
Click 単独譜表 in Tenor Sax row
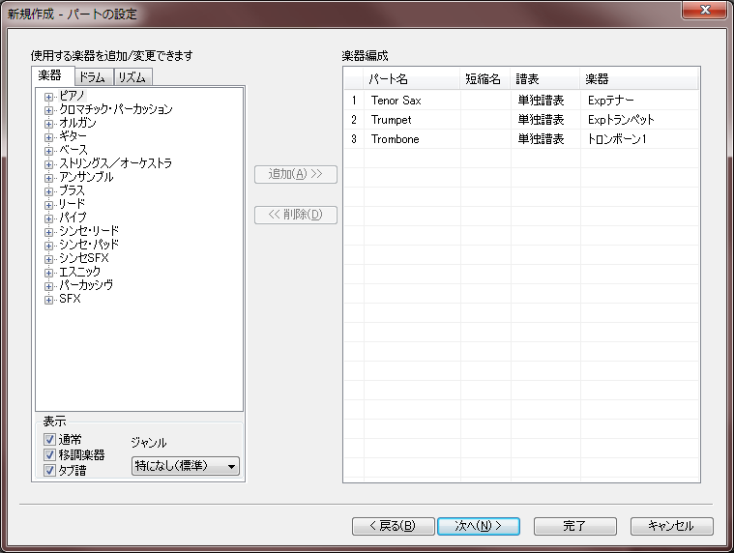pyautogui.click(x=541, y=101)
